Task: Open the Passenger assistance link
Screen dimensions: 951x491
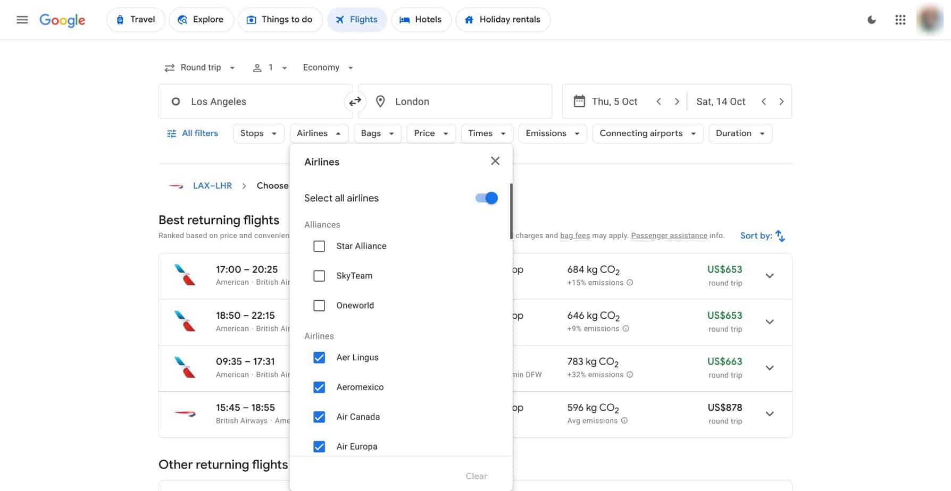Action: point(669,235)
